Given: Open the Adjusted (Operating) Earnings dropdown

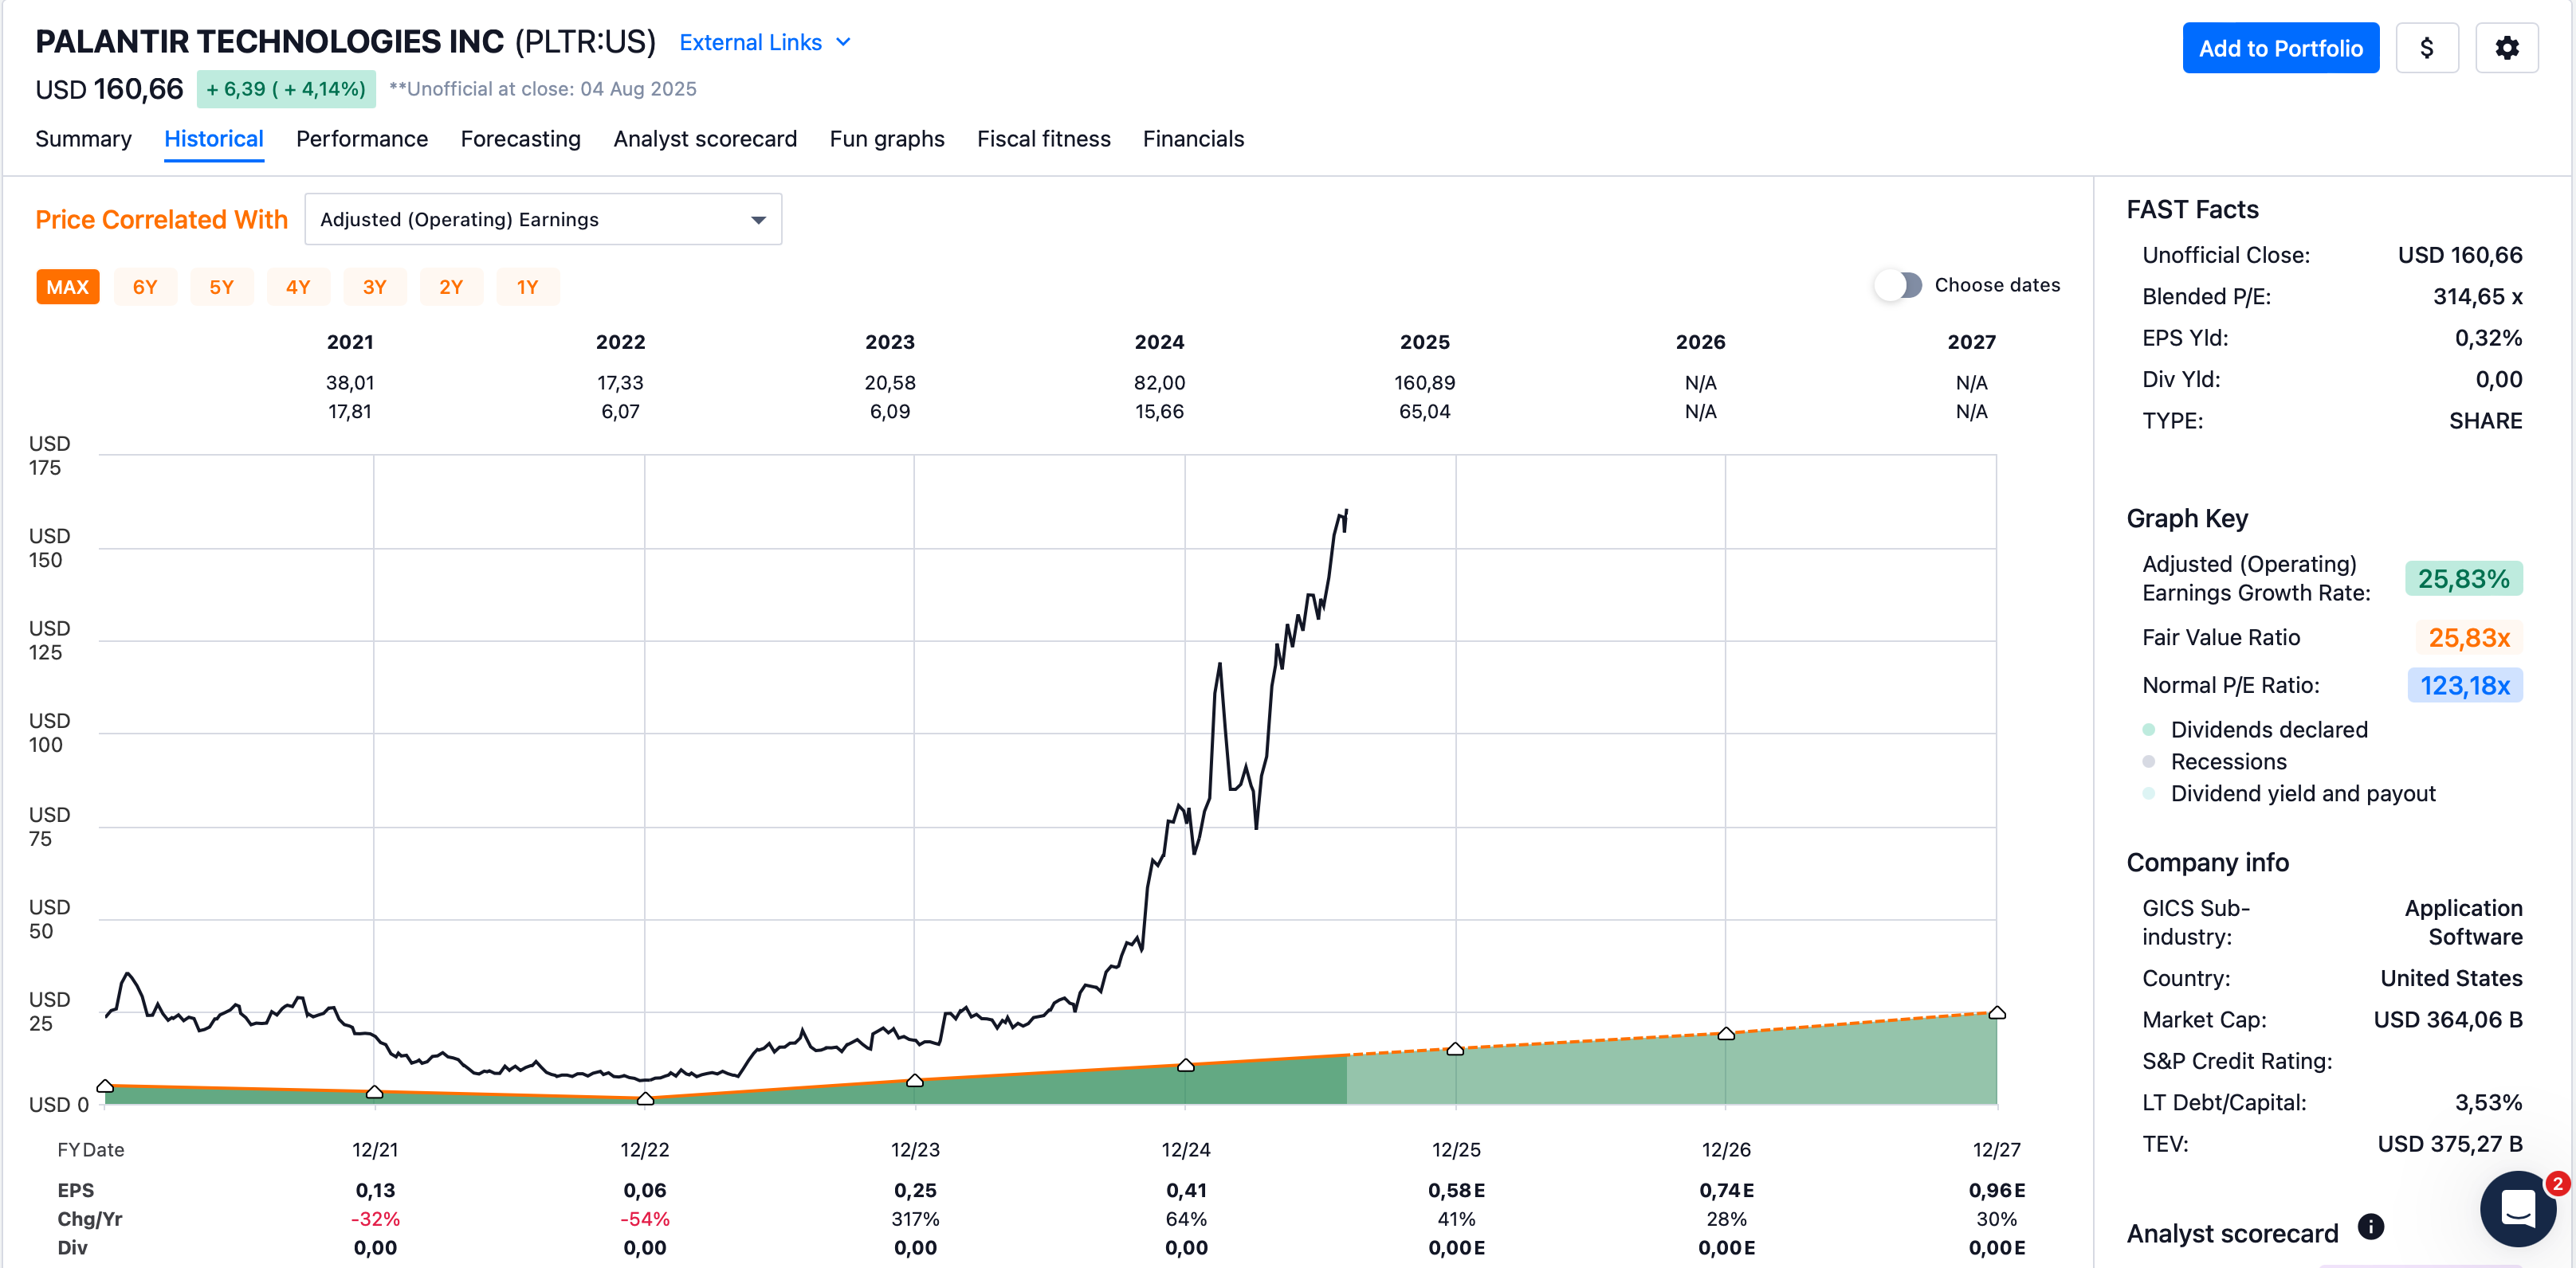Looking at the screenshot, I should pos(543,219).
